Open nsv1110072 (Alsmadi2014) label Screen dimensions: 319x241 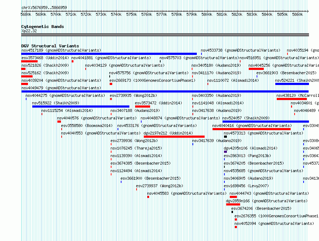click(x=233, y=80)
